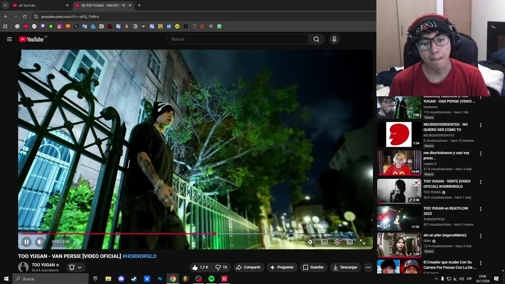The image size is (505, 284).
Task: Open options for 'El Creador que Acabo' video
Action: (x=481, y=263)
